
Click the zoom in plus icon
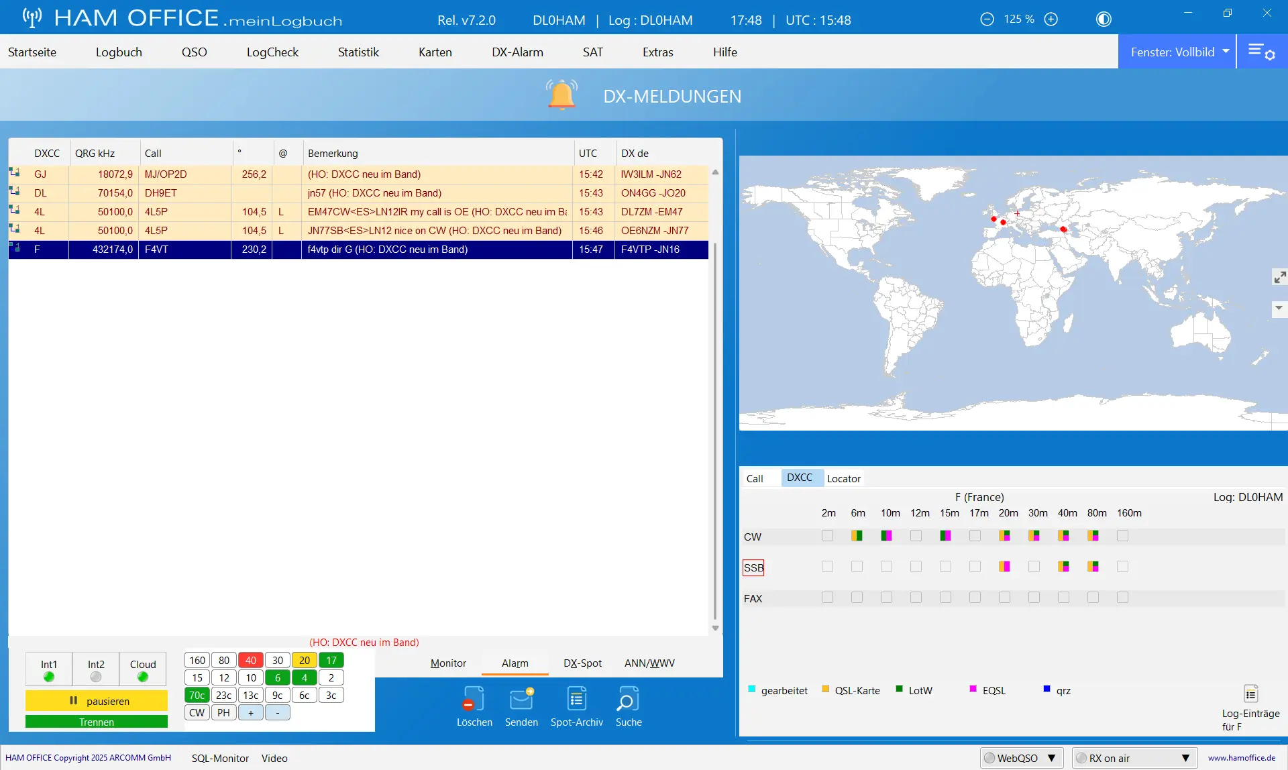coord(1051,19)
